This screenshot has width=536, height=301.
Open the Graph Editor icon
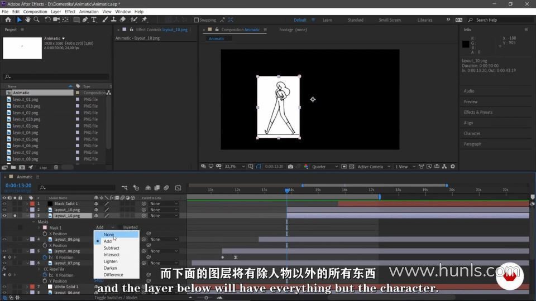tap(178, 188)
